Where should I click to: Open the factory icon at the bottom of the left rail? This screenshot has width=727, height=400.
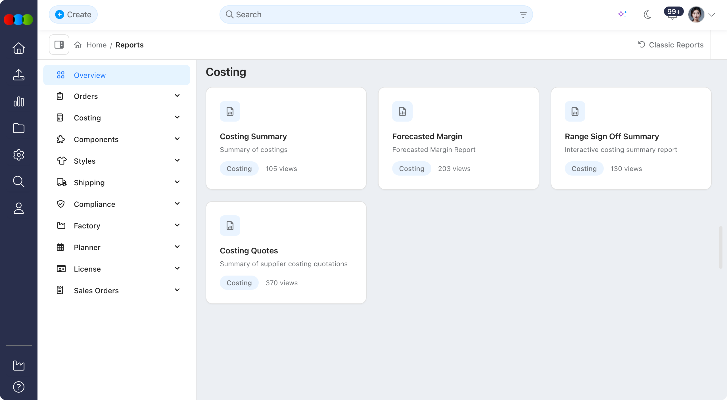click(19, 365)
